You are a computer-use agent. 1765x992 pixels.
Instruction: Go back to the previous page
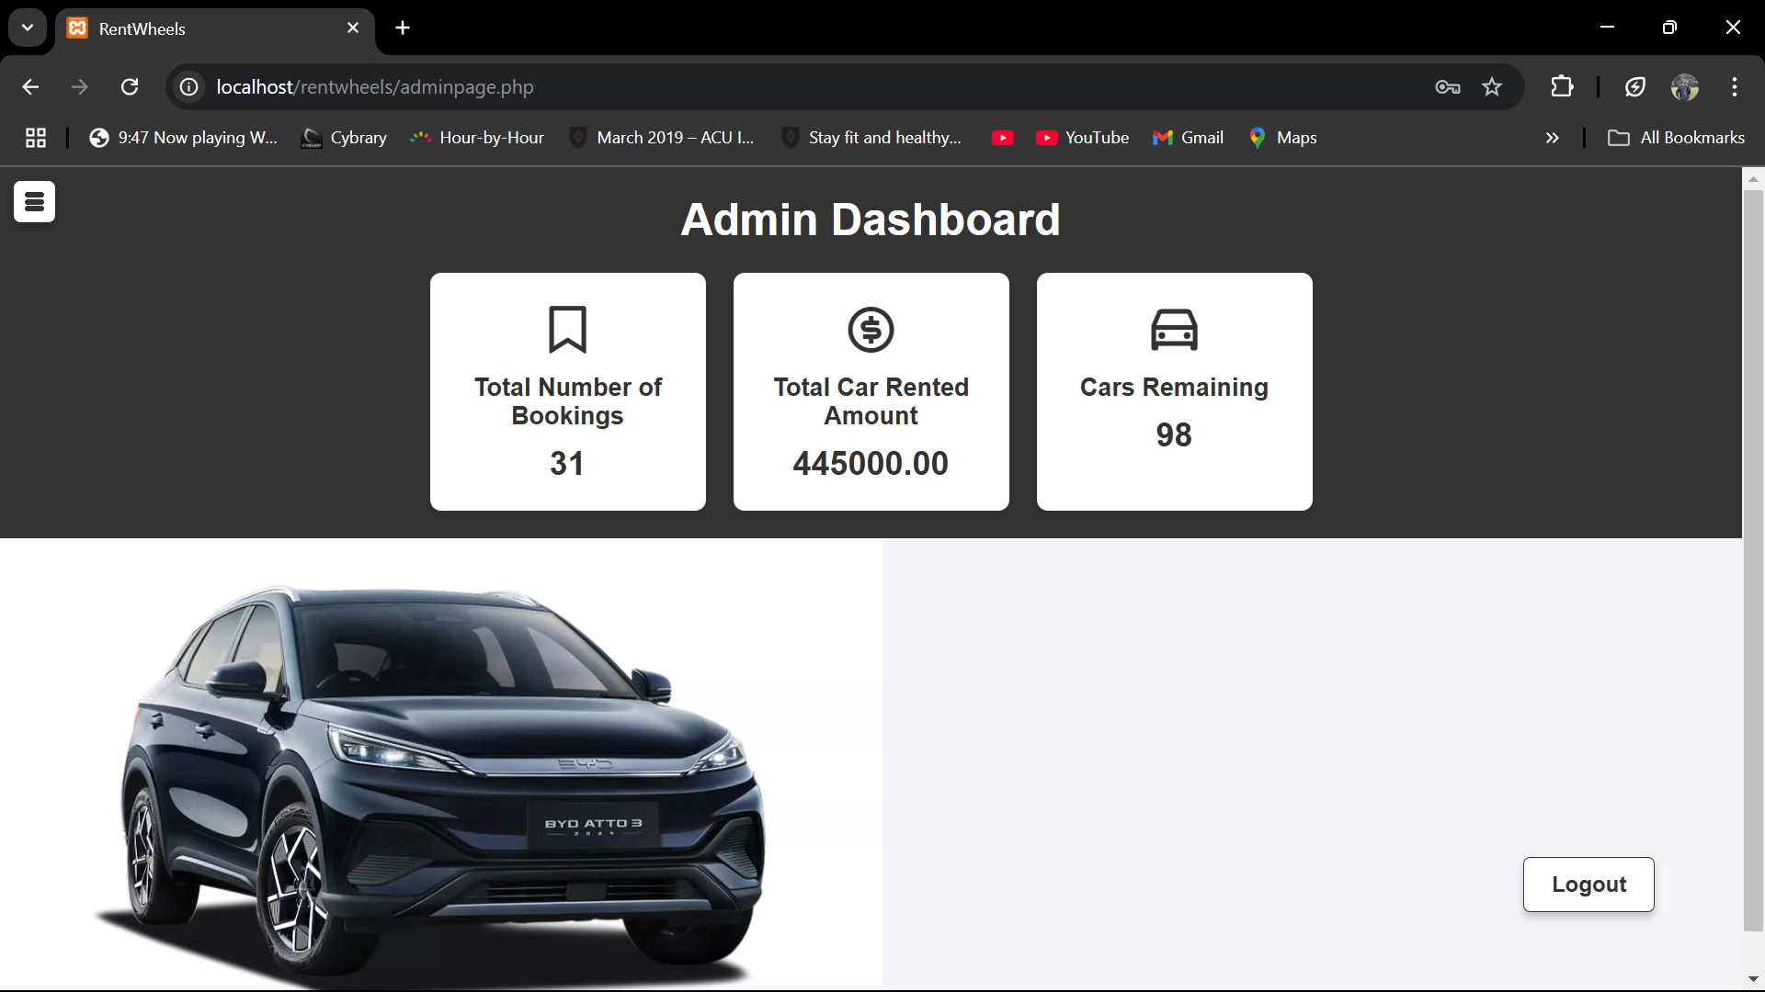[30, 87]
